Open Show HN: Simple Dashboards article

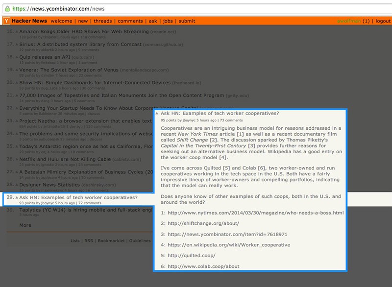[95, 83]
